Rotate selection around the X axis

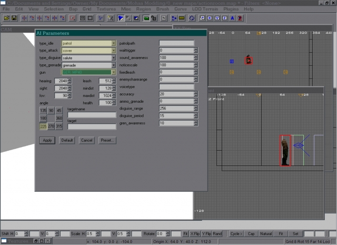(32, 18)
